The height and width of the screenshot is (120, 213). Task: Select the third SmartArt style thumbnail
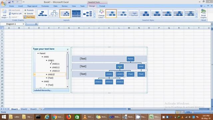(133, 14)
